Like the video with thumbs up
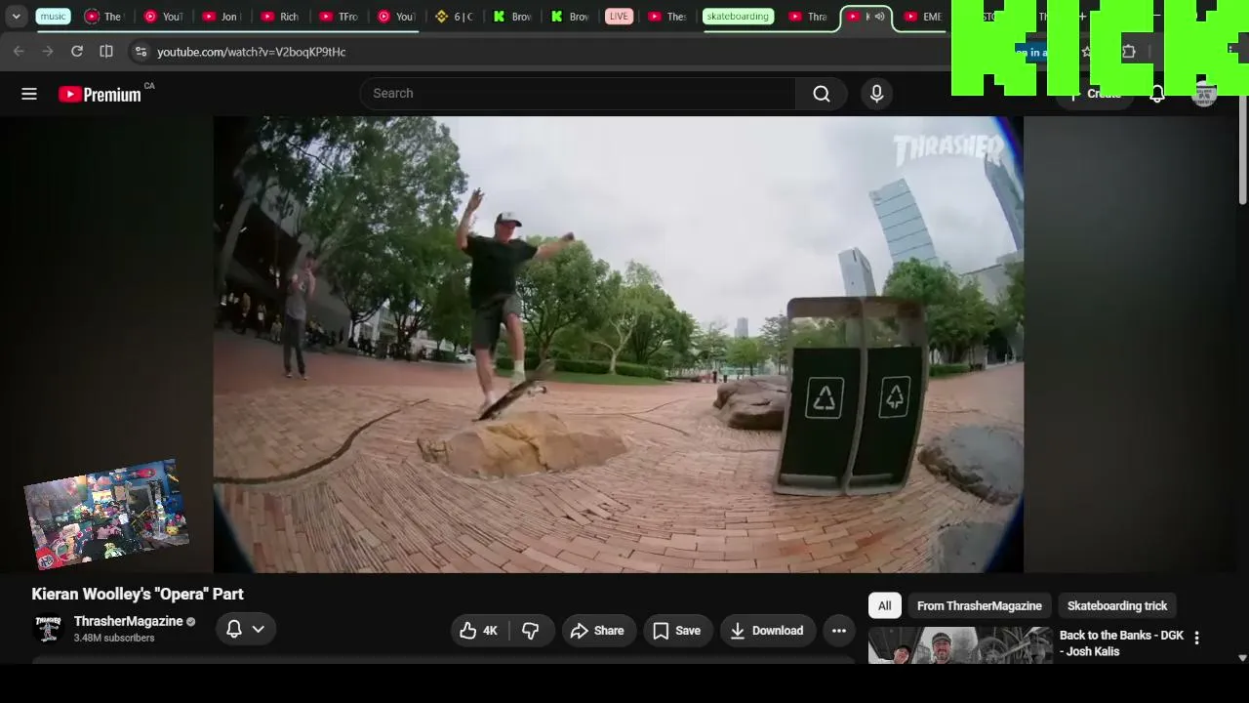Viewport: 1249px width, 703px height. (478, 631)
